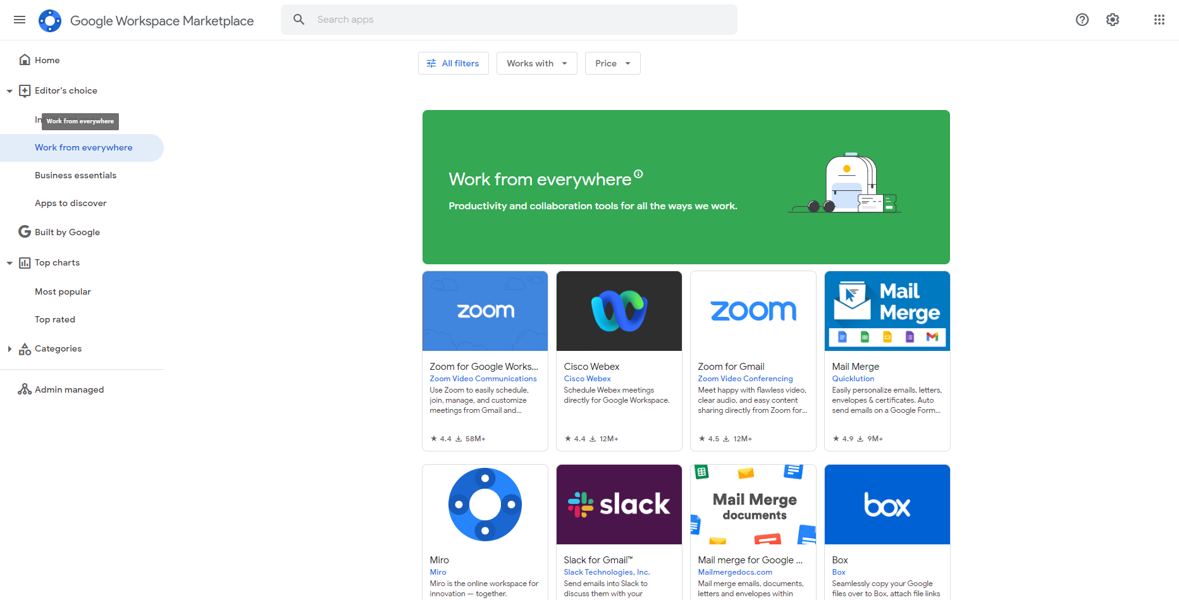Click the Mail Merge app title

856,367
